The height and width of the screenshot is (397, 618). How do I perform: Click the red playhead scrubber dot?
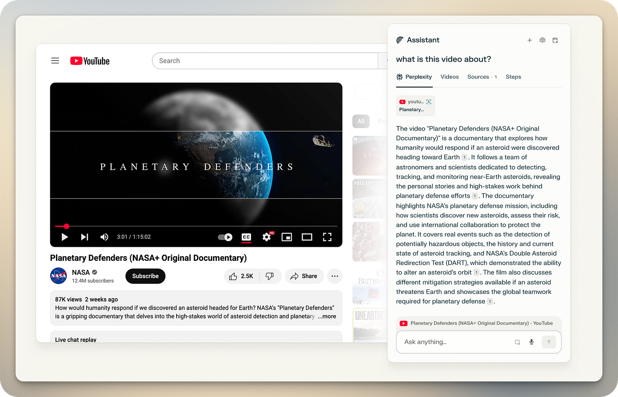point(66,226)
